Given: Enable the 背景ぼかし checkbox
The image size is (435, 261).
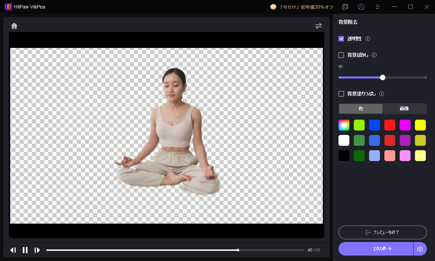Looking at the screenshot, I should [x=341, y=55].
